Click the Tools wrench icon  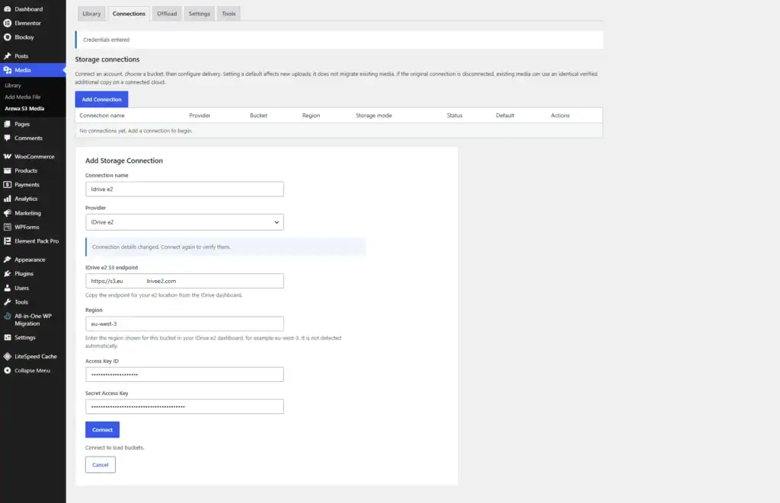click(x=8, y=301)
